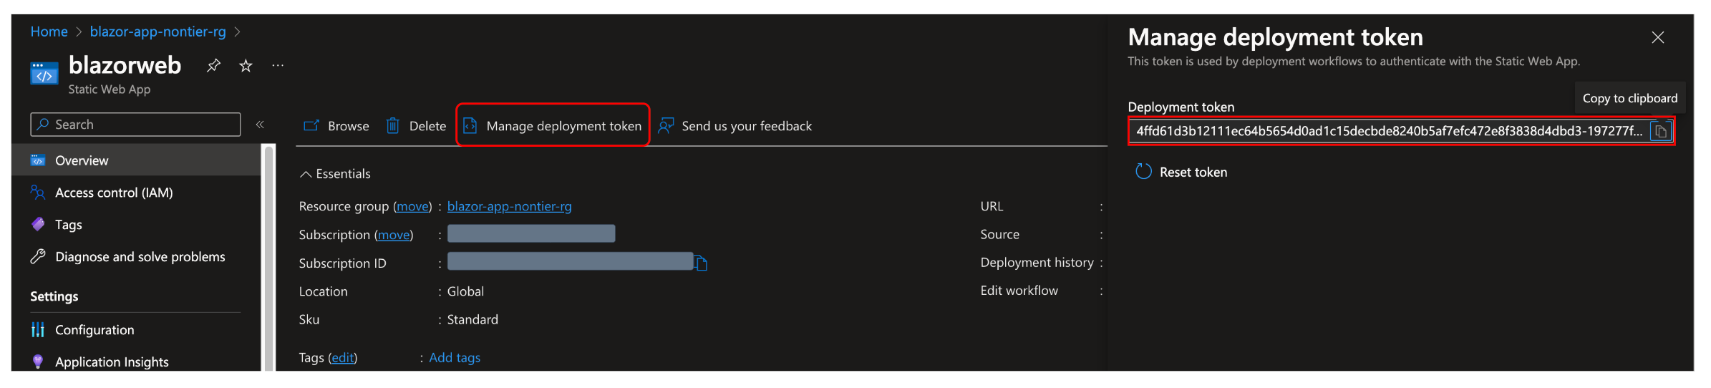This screenshot has width=1711, height=388.
Task: Open the Home breadcrumb chevron
Action: click(x=79, y=32)
